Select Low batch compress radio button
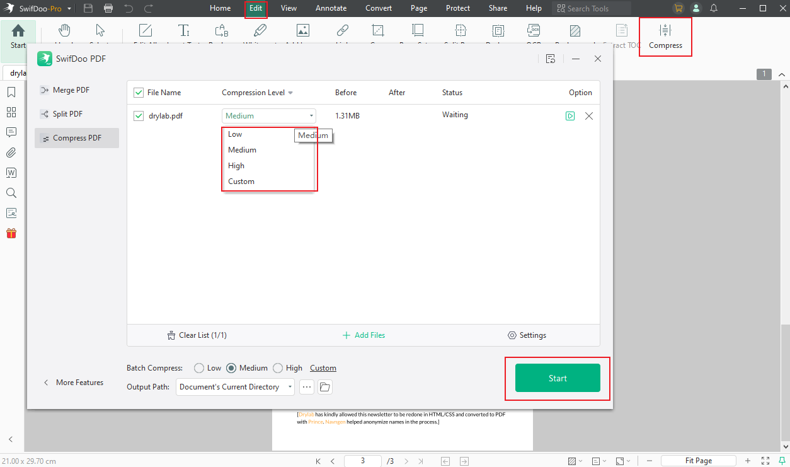The image size is (790, 467). [x=199, y=368]
